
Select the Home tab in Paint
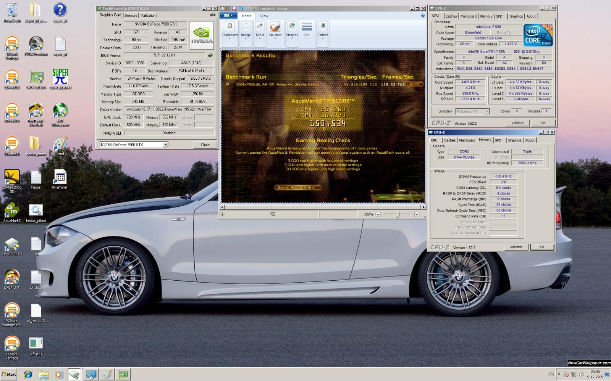[246, 16]
